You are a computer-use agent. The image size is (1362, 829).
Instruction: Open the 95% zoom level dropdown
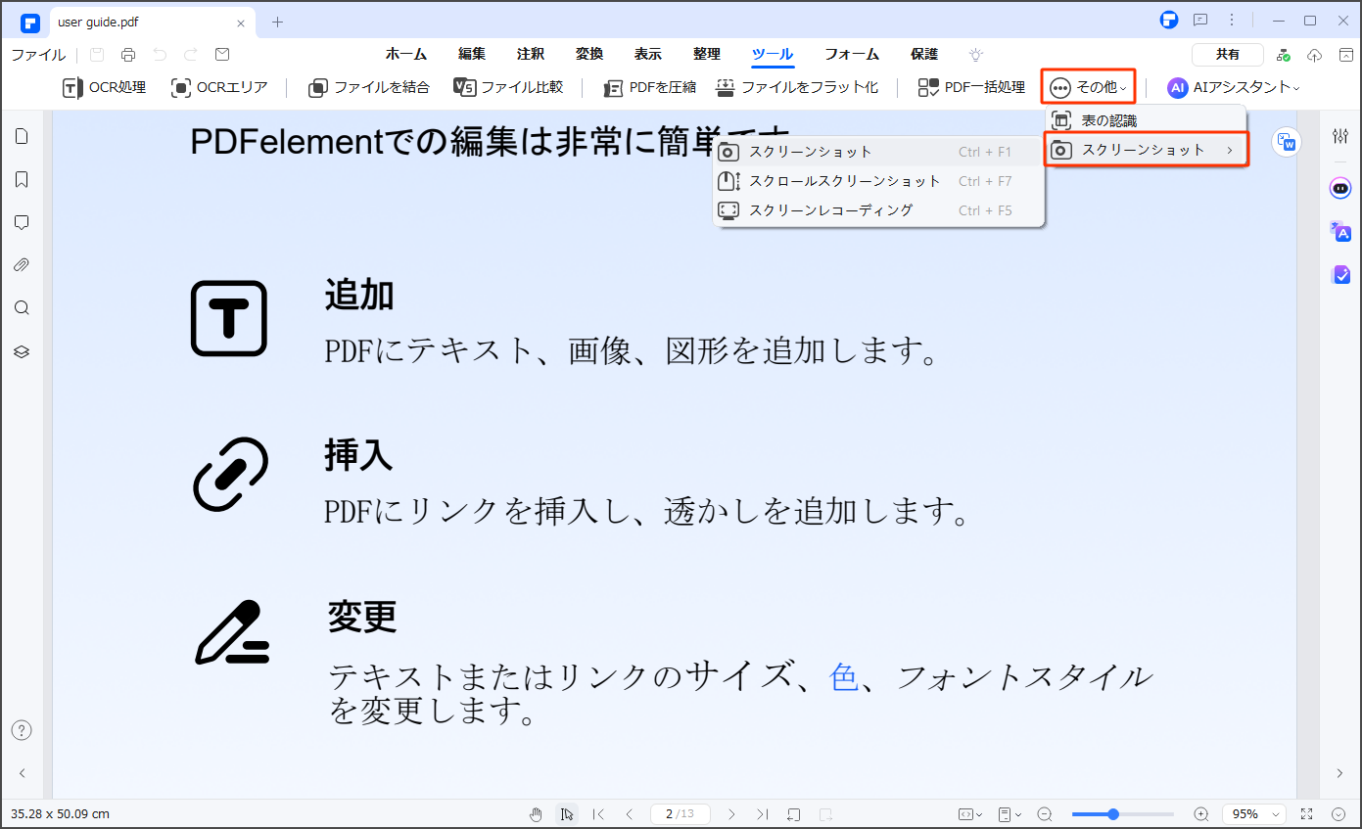click(1253, 814)
